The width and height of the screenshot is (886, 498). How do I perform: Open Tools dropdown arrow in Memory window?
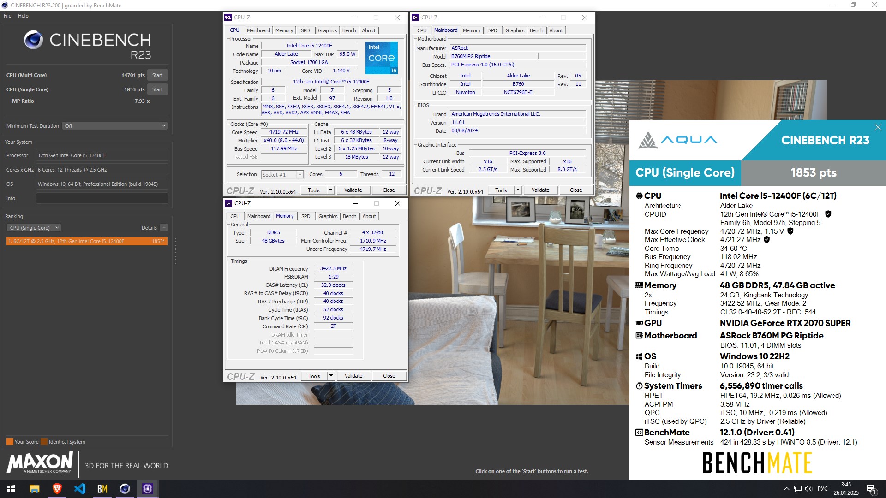(x=331, y=376)
